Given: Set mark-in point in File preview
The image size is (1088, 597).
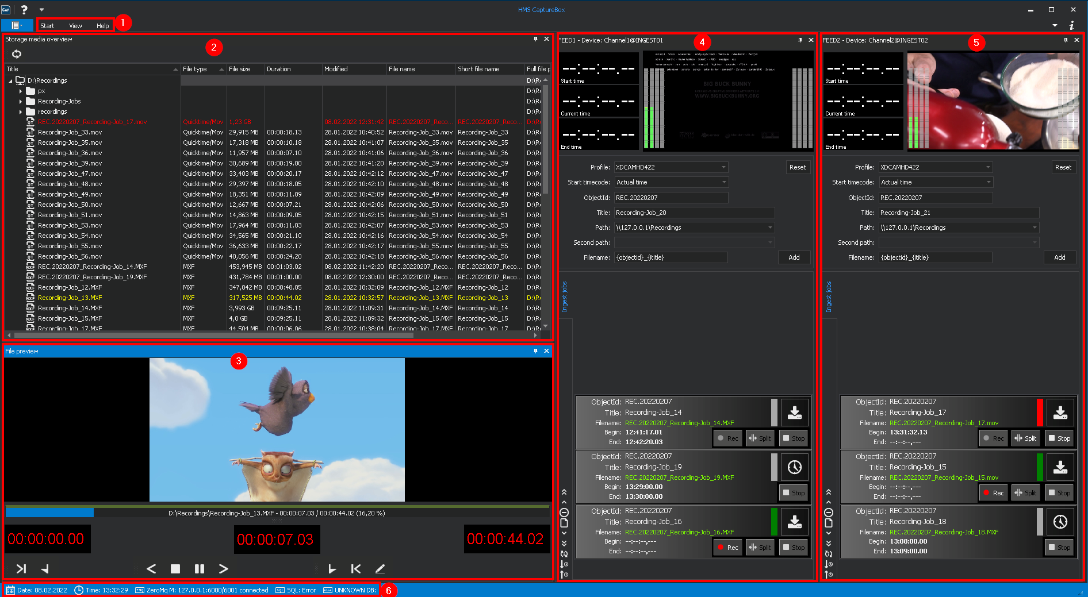Looking at the screenshot, I should click(x=45, y=569).
